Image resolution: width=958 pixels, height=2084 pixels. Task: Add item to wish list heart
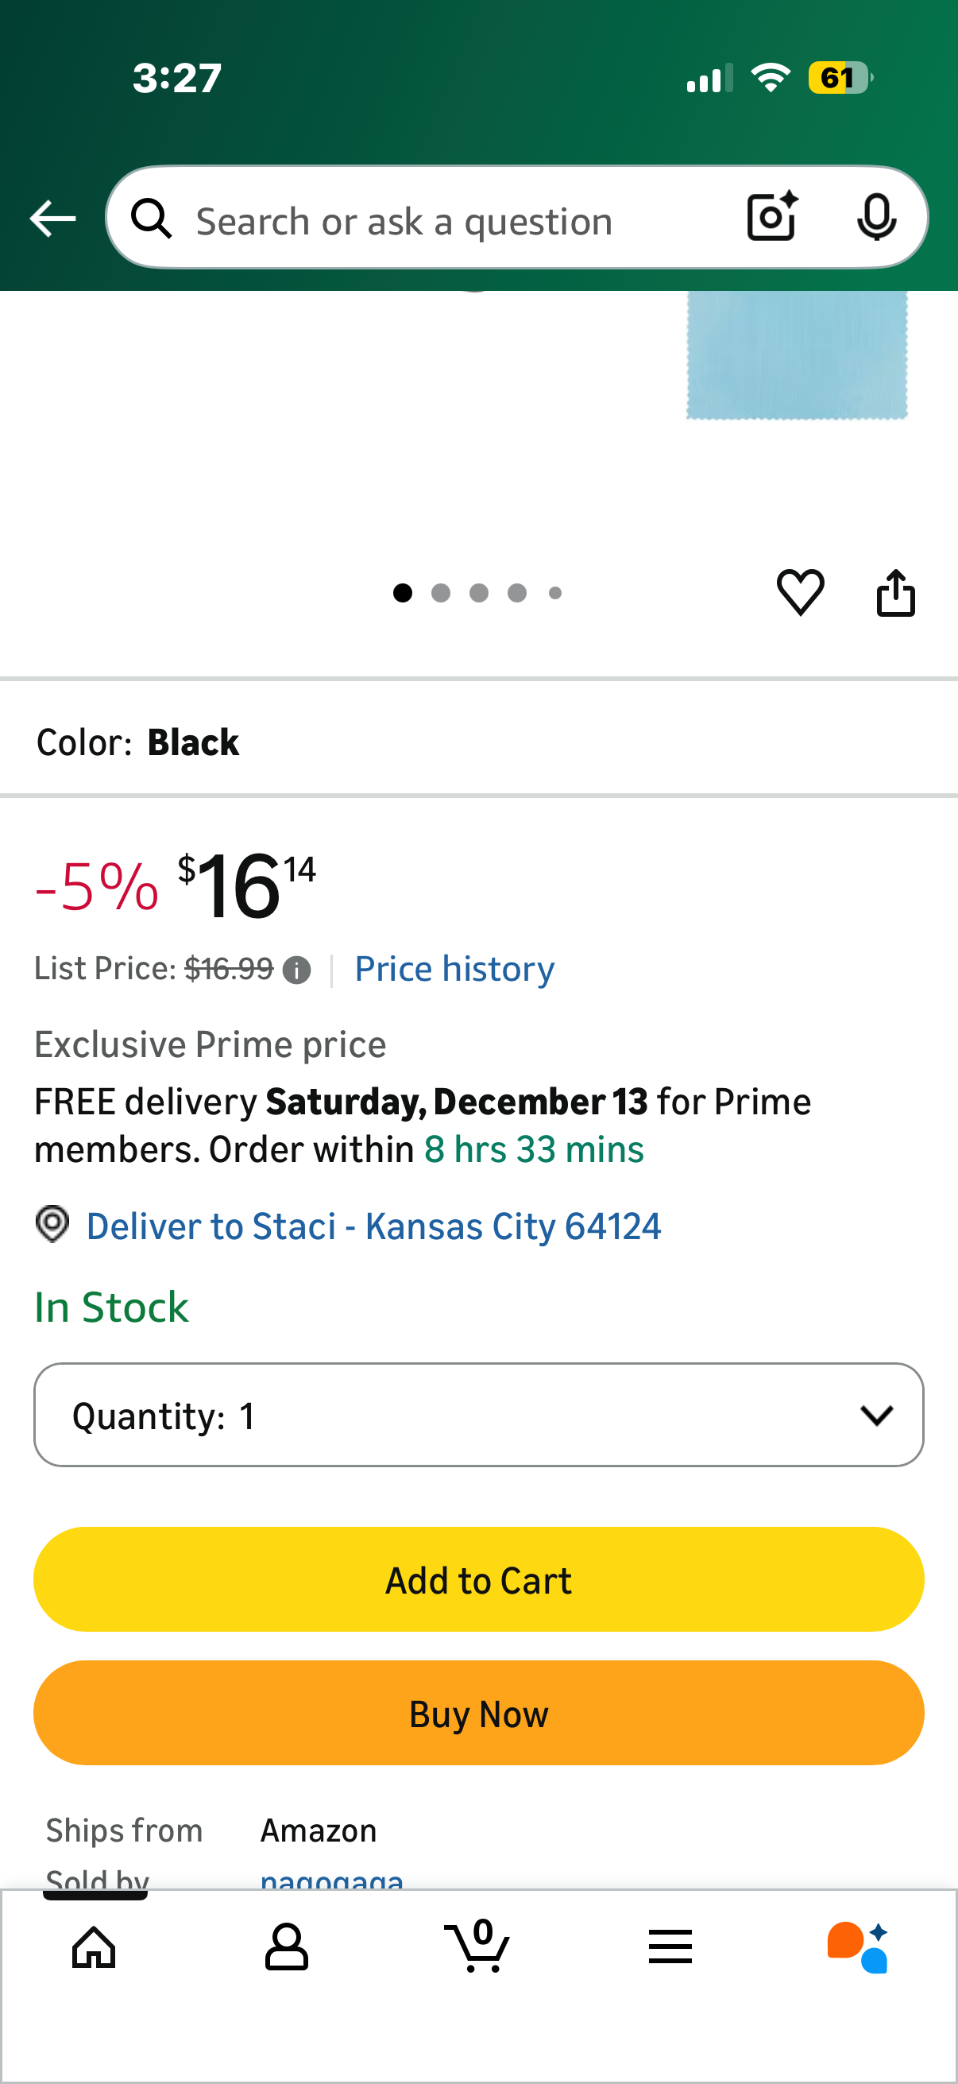tap(801, 592)
